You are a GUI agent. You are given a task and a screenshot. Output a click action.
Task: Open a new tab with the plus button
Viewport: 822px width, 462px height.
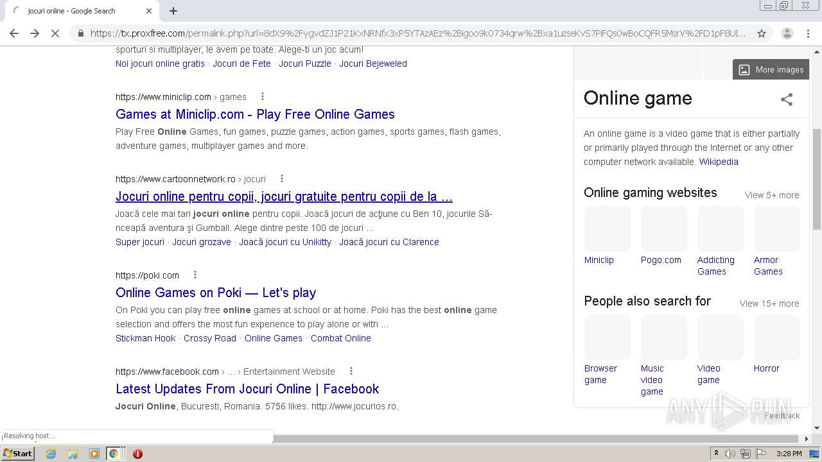coord(173,11)
